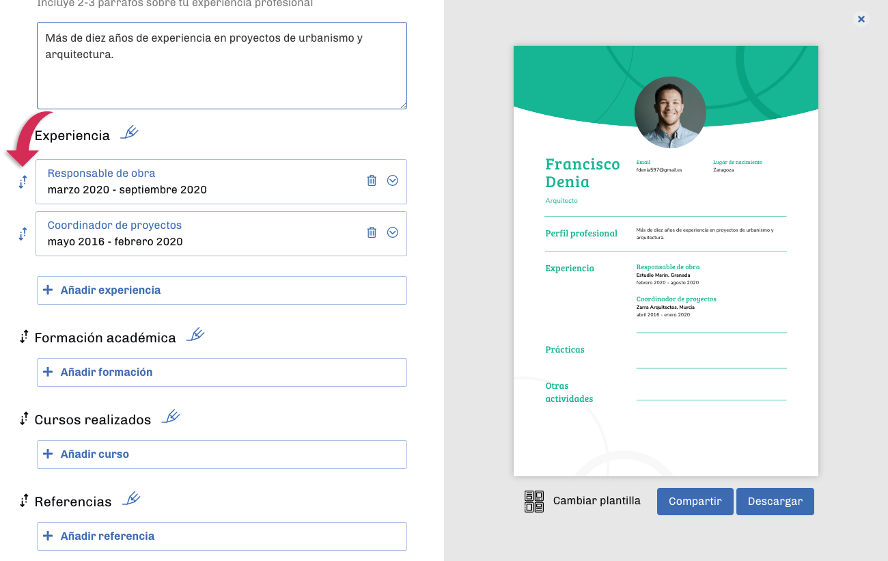Click reorder arrows beside Referencias
This screenshot has height=561, width=888.
pyautogui.click(x=24, y=501)
